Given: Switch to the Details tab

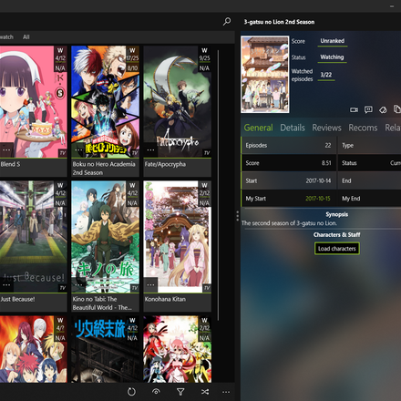Looking at the screenshot, I should coord(293,128).
